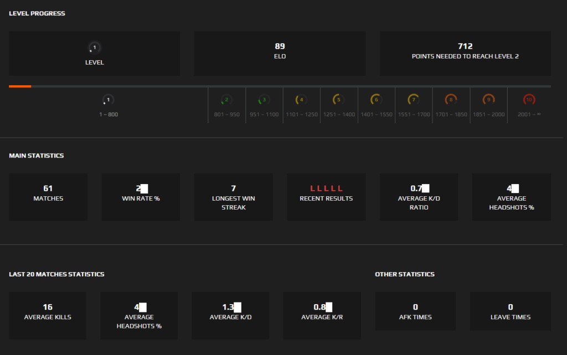Select the orange Level 8 badge for 1701–1850
The width and height of the screenshot is (567, 355).
click(451, 101)
